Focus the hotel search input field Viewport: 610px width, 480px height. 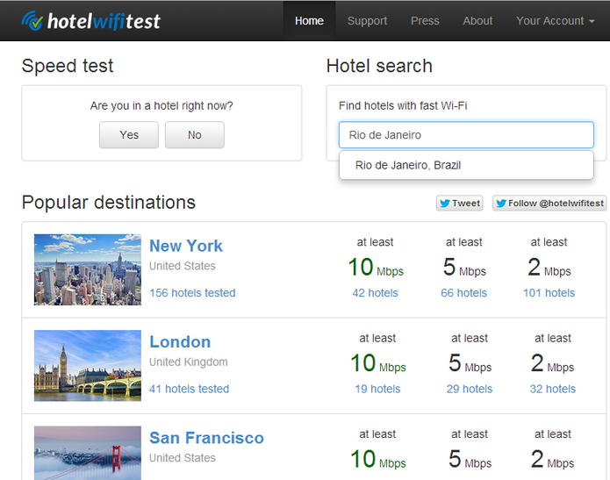466,134
